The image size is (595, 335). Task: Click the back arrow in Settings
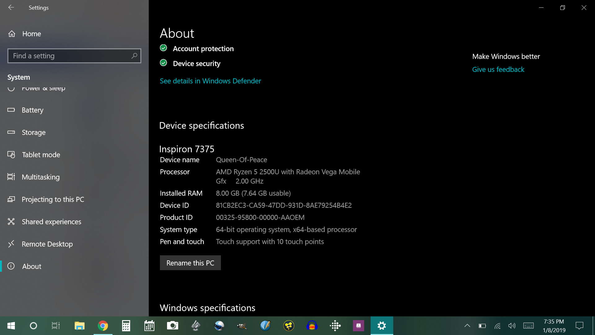[11, 7]
